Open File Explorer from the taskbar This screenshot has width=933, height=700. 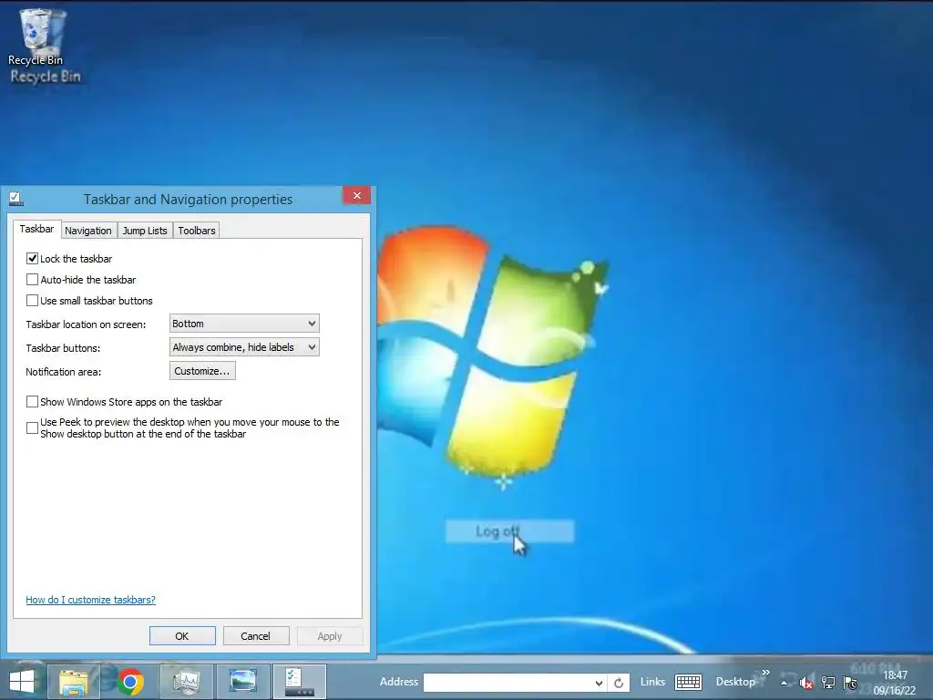73,682
